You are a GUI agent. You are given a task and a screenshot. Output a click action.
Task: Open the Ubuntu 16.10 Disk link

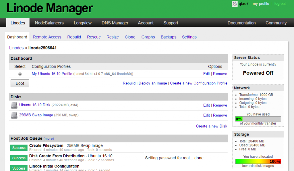click(35, 105)
